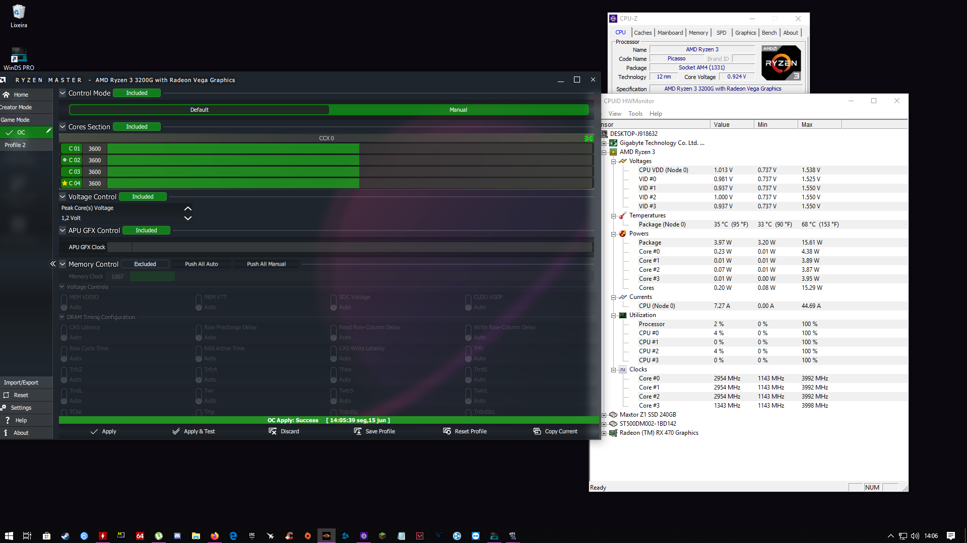
Task: Open Steam from the taskbar
Action: tap(65, 536)
